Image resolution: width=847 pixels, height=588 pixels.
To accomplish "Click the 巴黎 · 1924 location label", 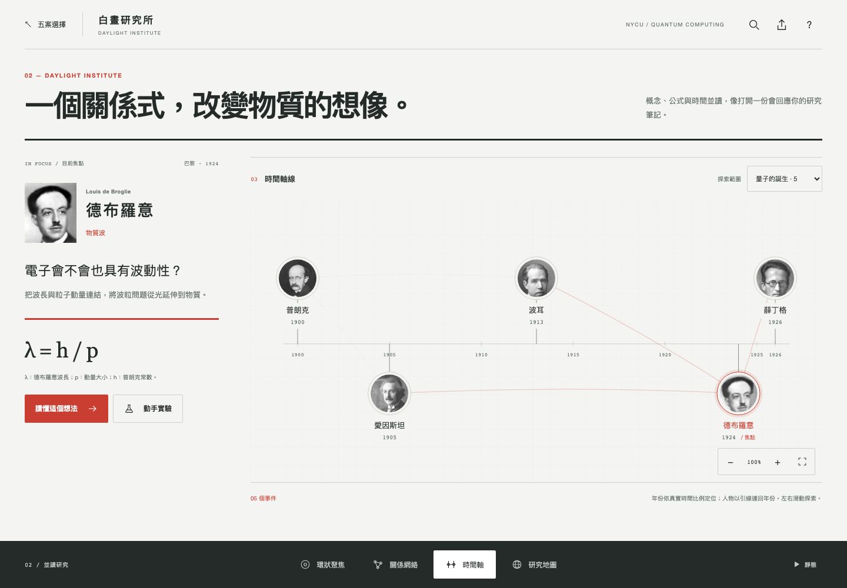I will click(x=201, y=163).
